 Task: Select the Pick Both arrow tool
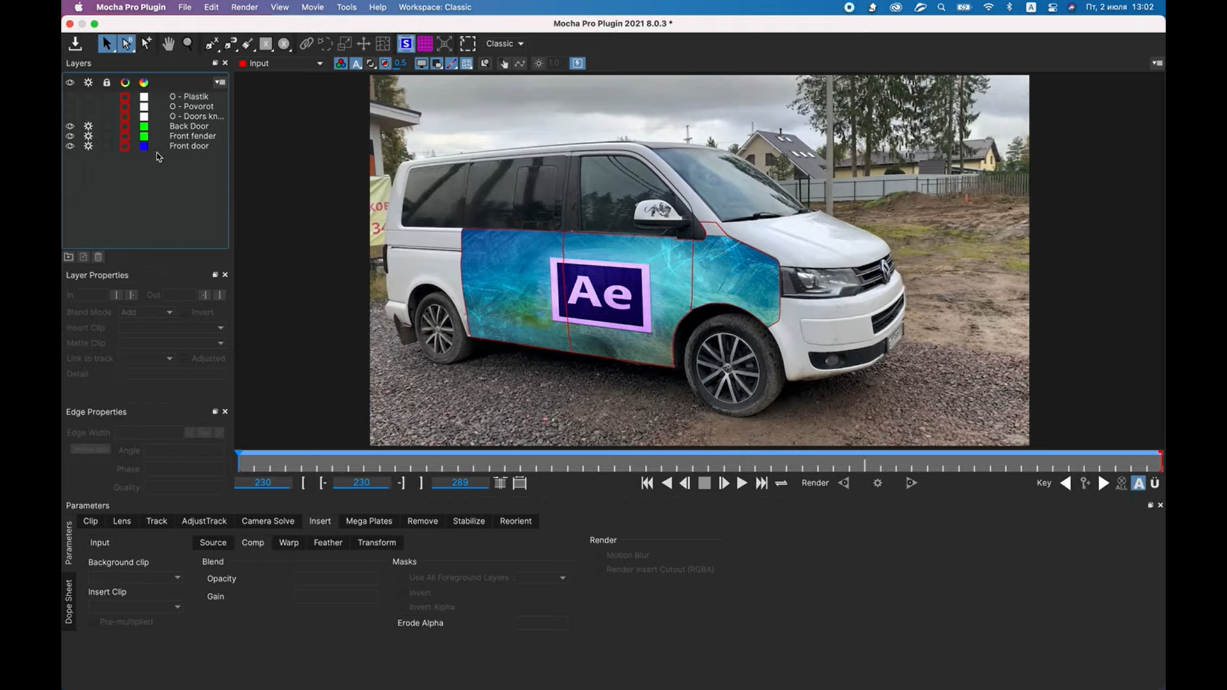127,43
